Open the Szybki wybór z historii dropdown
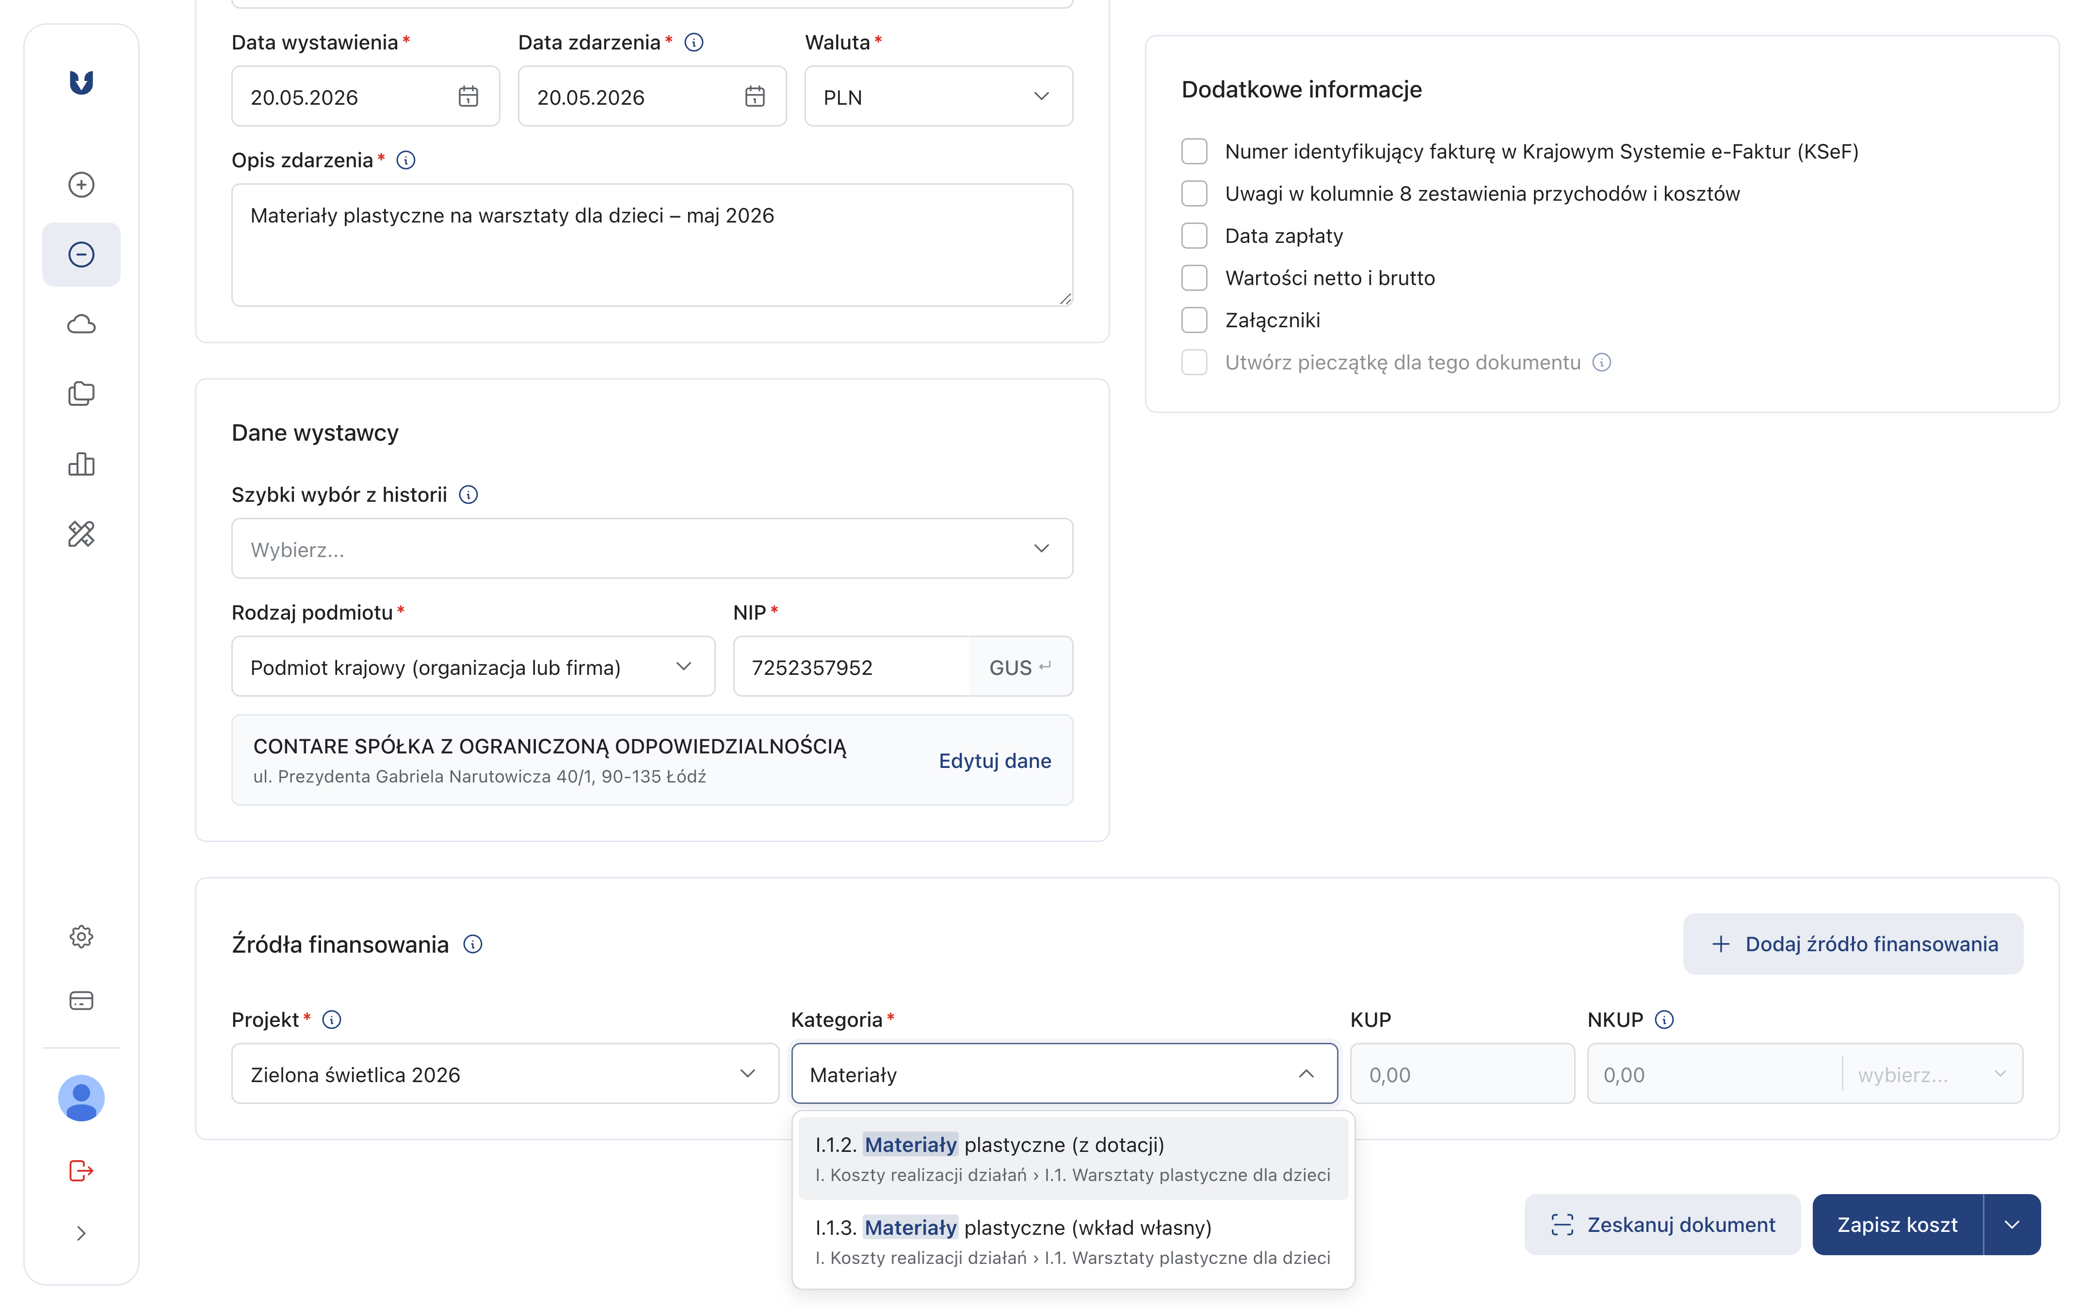This screenshot has height=1309, width=2095. click(652, 548)
